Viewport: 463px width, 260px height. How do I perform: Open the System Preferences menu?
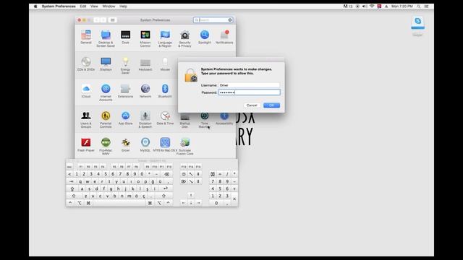[59, 6]
